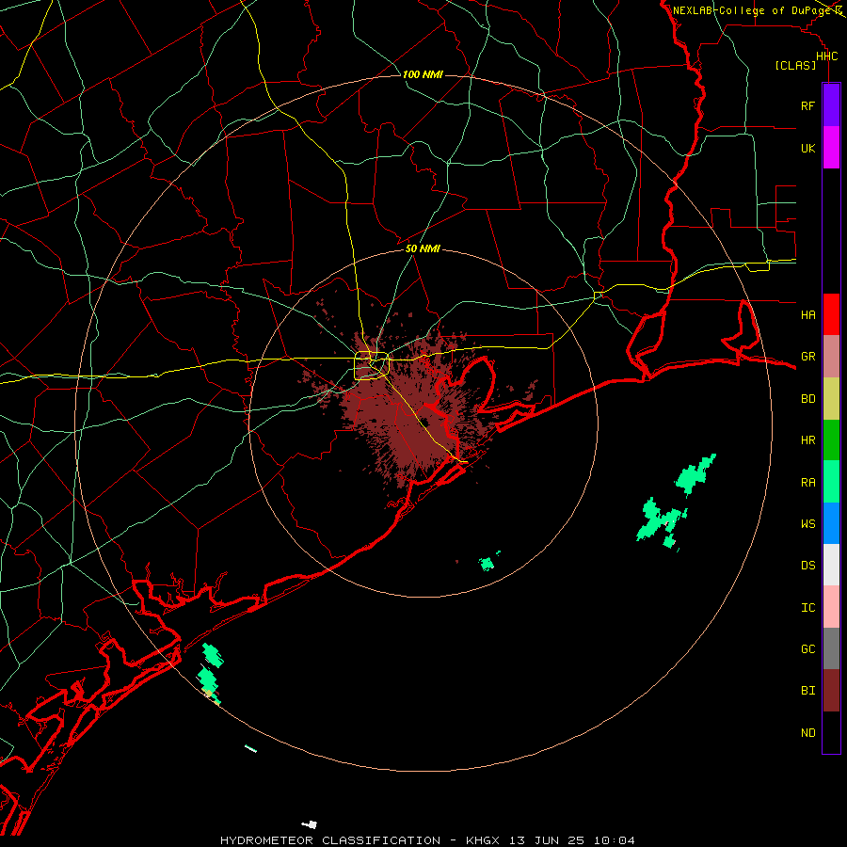Click the '10:04' timestamp text

pos(615,840)
